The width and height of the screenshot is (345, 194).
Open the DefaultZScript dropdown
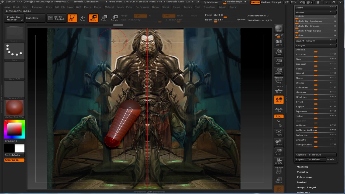tap(271, 2)
